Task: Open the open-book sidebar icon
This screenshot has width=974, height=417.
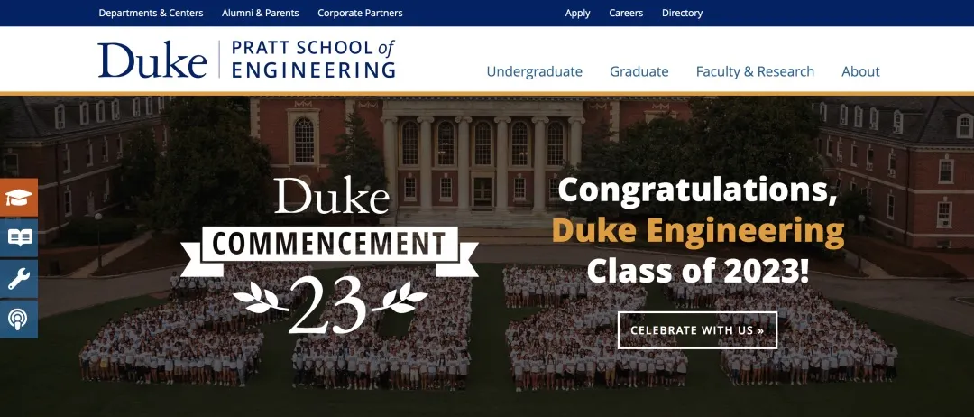Action: coord(19,238)
